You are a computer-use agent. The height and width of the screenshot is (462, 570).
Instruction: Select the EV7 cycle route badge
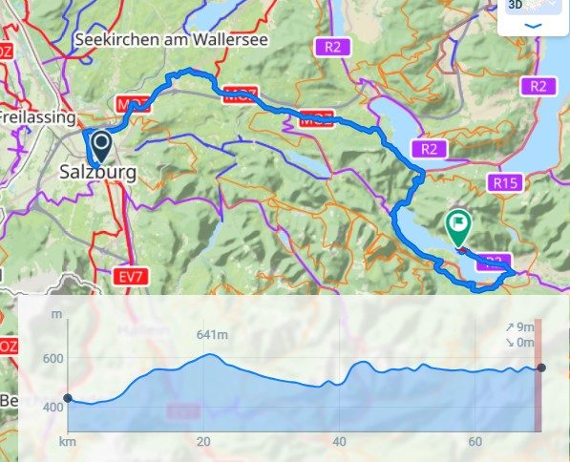point(130,278)
